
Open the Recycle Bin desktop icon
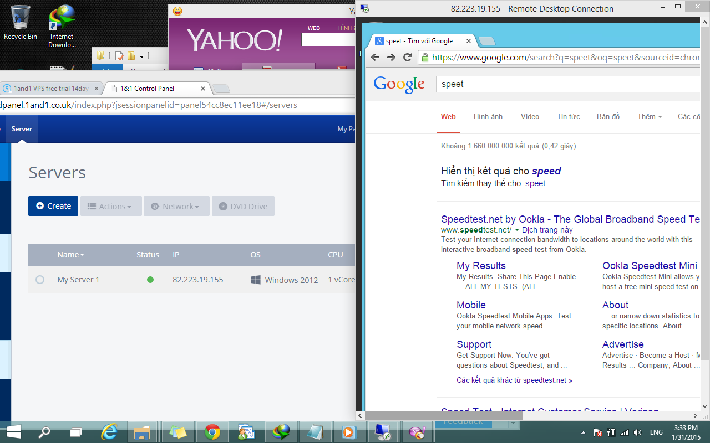[x=21, y=22]
